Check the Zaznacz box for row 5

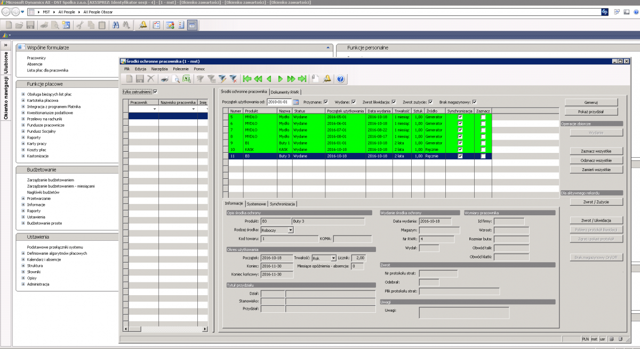(x=483, y=117)
